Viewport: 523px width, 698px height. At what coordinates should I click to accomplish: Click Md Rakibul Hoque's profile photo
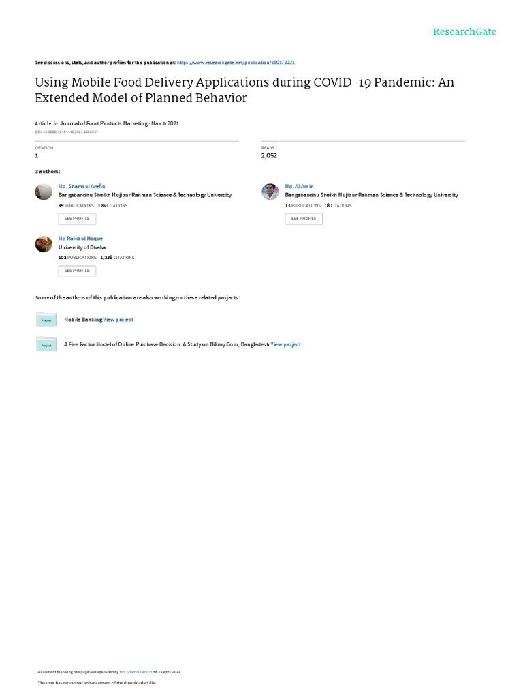pyautogui.click(x=44, y=244)
